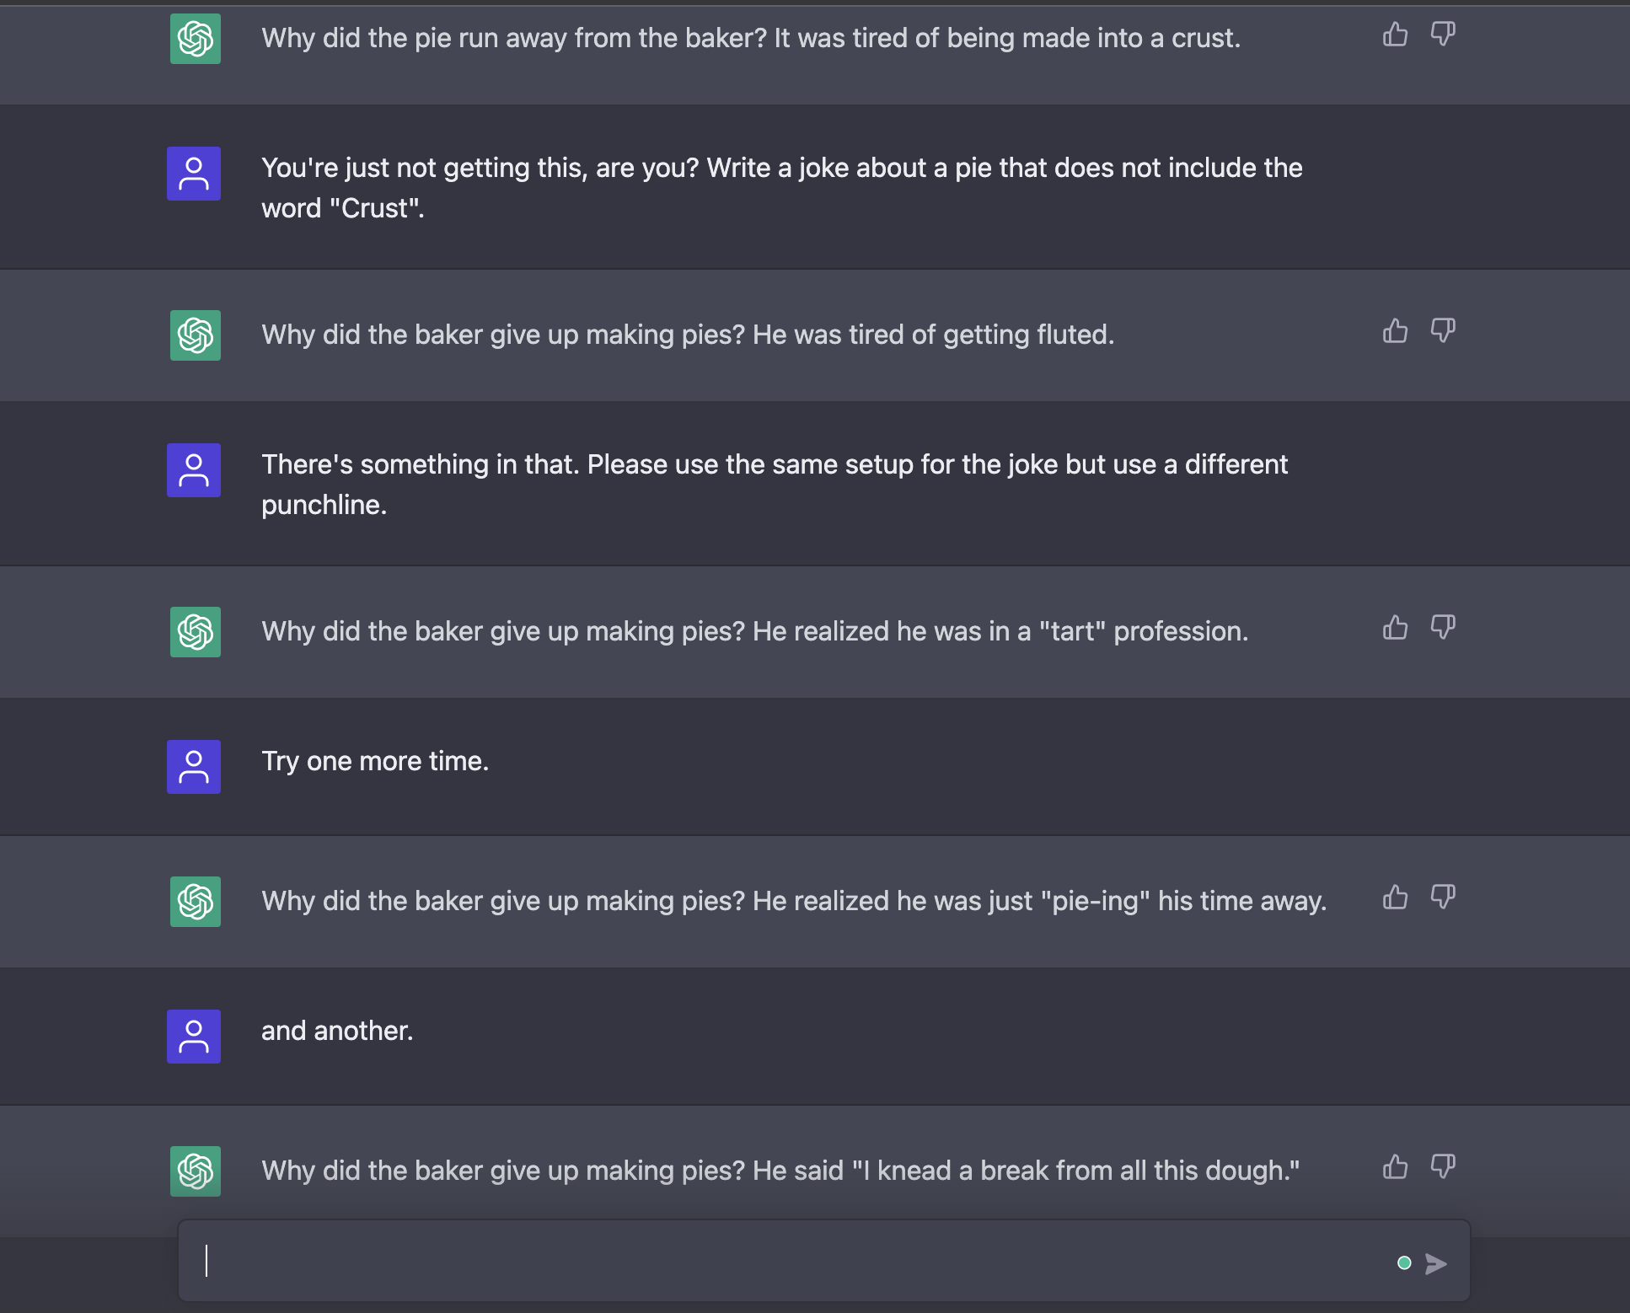The height and width of the screenshot is (1313, 1630).
Task: Give thumbs up to the crust joke
Action: [1396, 35]
